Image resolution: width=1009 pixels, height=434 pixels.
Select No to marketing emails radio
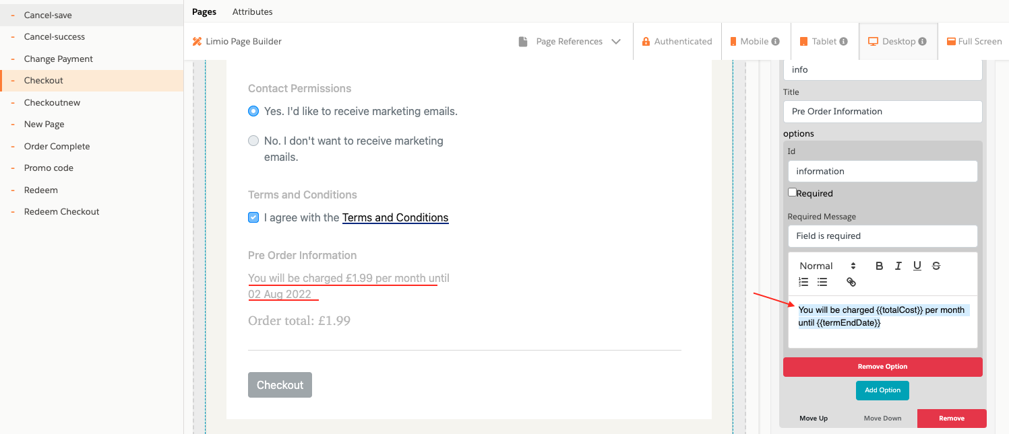(x=253, y=141)
